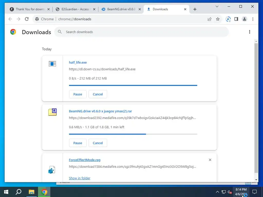263x197 pixels.
Task: Open the Chrome downloads bubble icon
Action: tap(228, 19)
